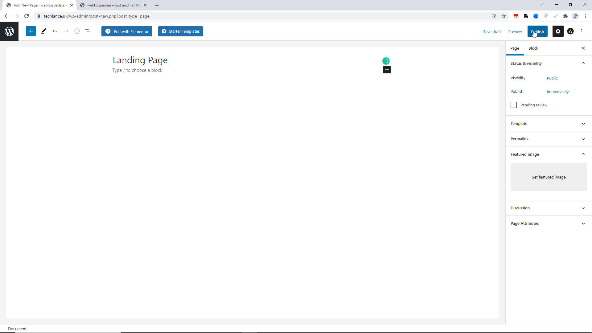Switch to the Page sidebar tab

click(515, 48)
